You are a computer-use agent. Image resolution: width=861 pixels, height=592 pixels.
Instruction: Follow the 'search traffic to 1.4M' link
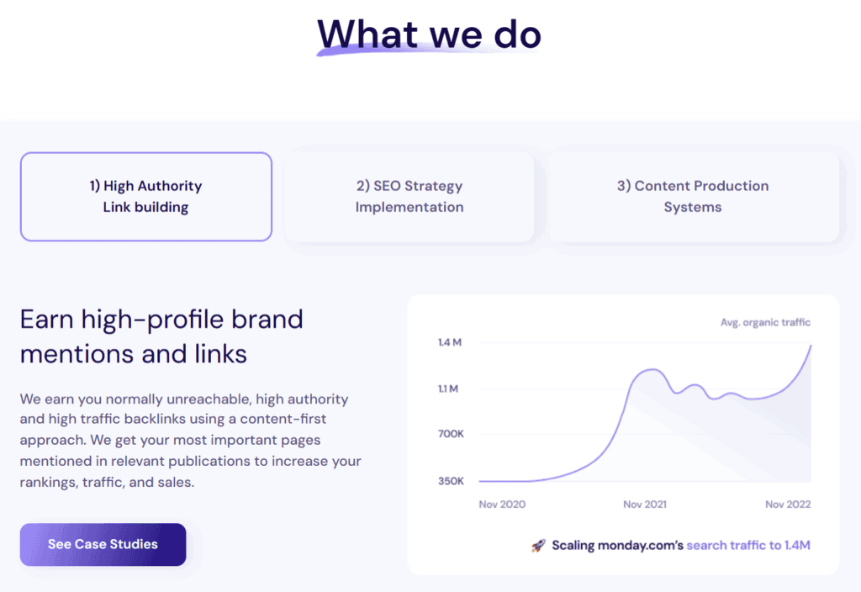[x=748, y=546]
